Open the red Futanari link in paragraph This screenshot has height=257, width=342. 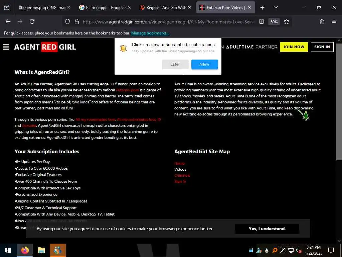(127, 90)
